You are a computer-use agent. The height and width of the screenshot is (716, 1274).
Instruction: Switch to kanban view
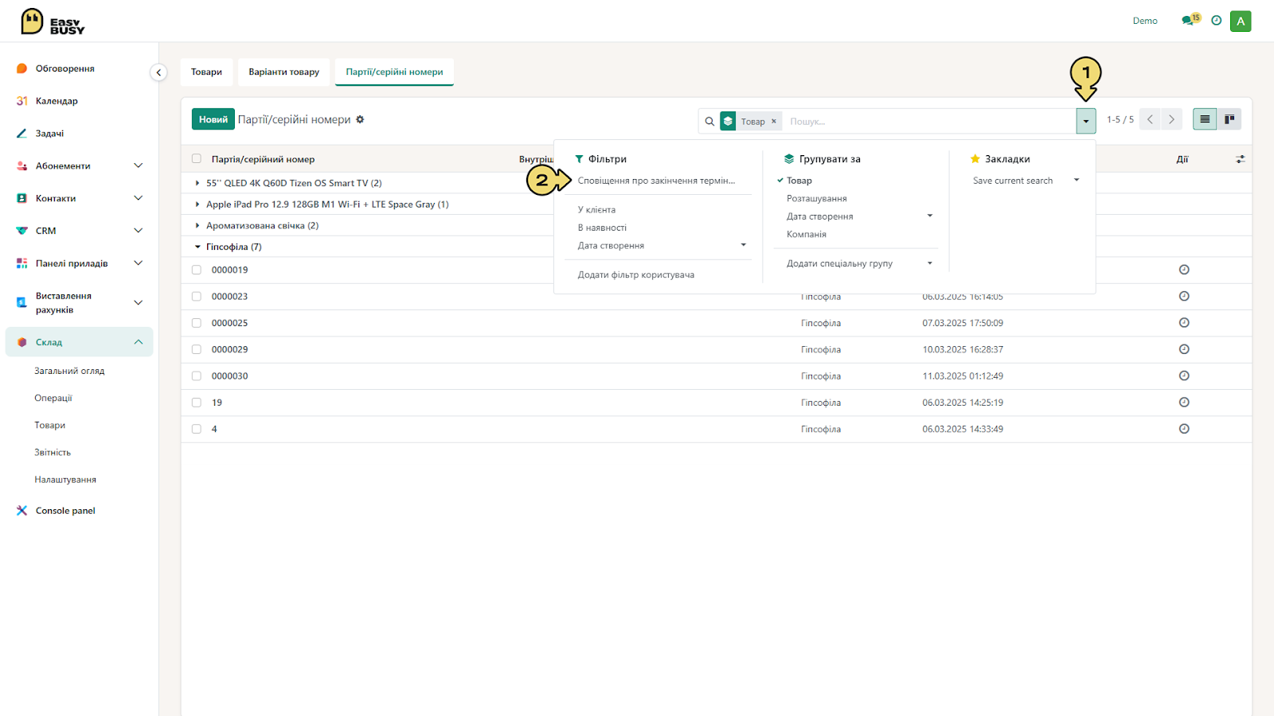tap(1229, 119)
